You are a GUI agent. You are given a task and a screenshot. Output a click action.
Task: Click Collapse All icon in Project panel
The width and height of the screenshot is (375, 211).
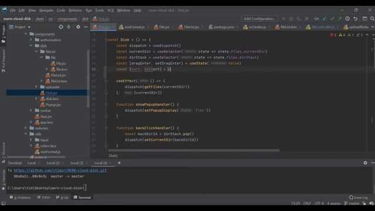coord(69,27)
